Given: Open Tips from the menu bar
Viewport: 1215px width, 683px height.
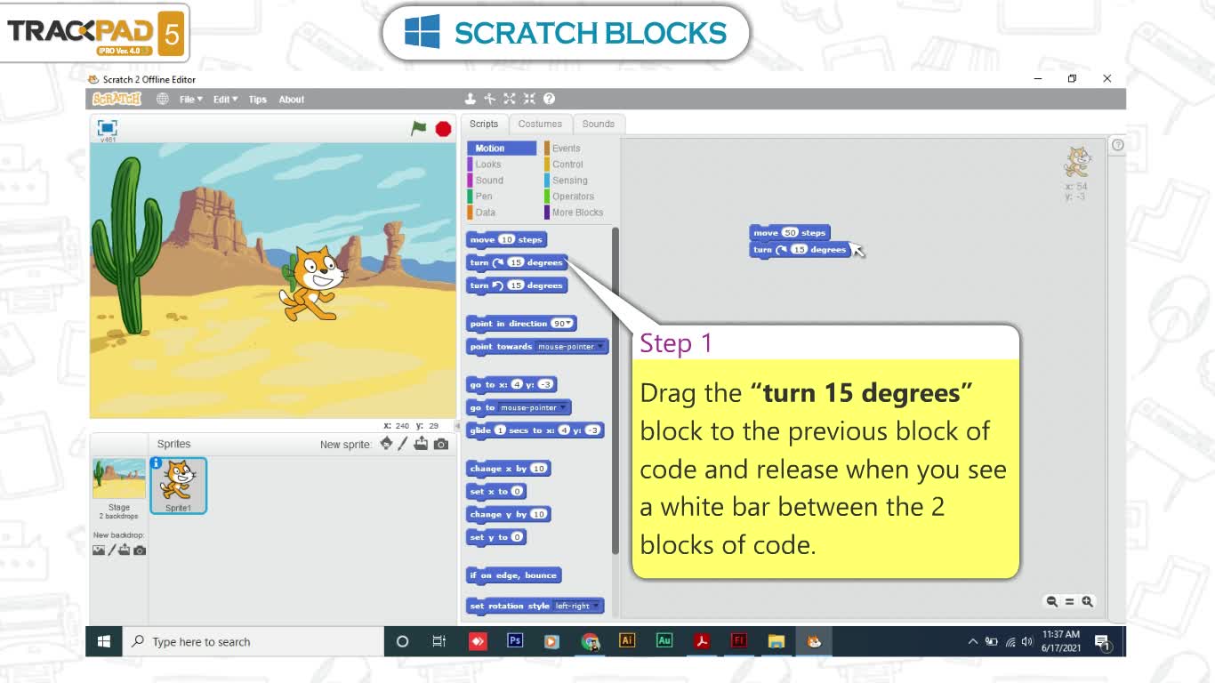Looking at the screenshot, I should click(x=258, y=99).
